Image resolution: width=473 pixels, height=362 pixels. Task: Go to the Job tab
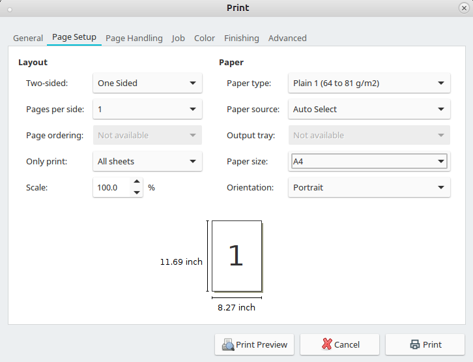coord(179,38)
